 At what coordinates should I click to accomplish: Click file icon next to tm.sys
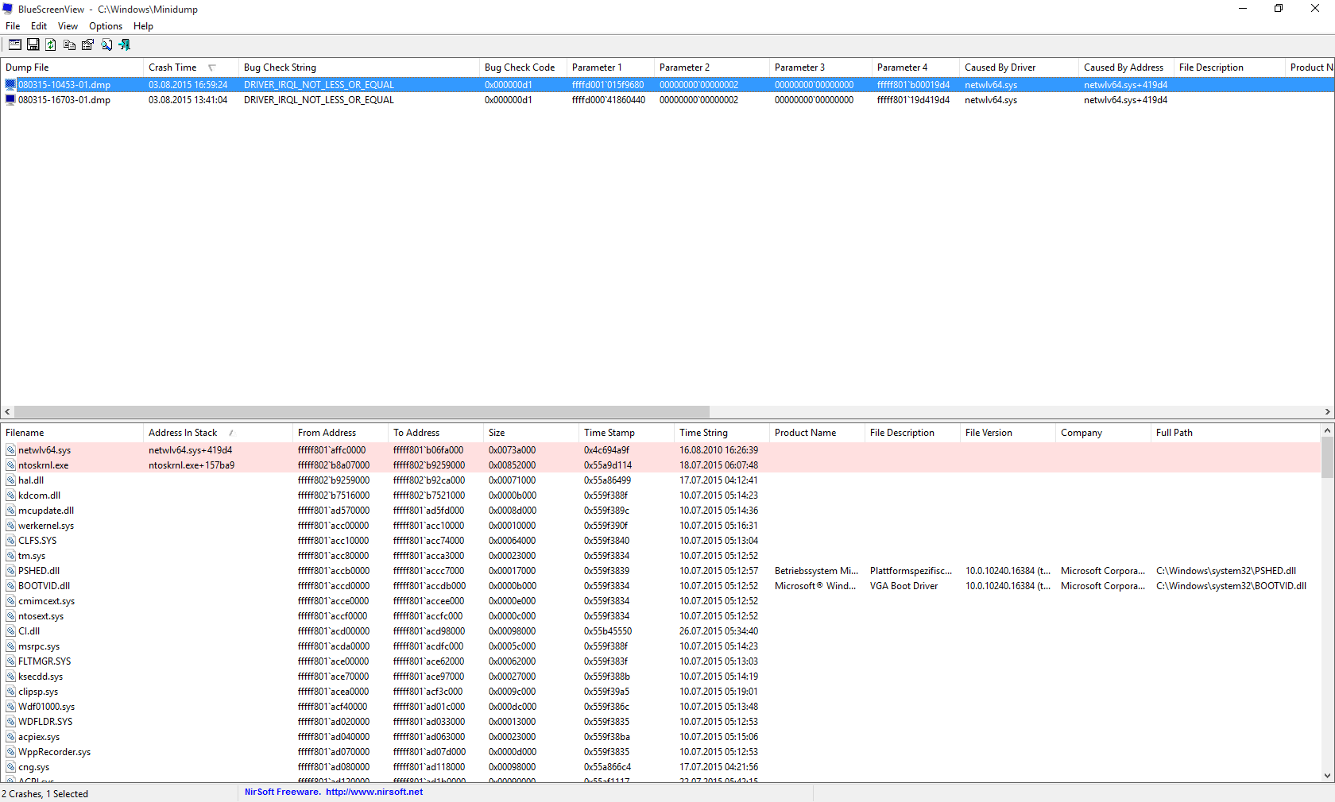tap(11, 556)
